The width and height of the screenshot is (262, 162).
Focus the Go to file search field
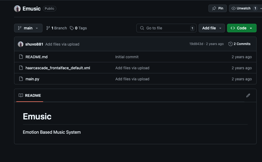tap(166, 28)
